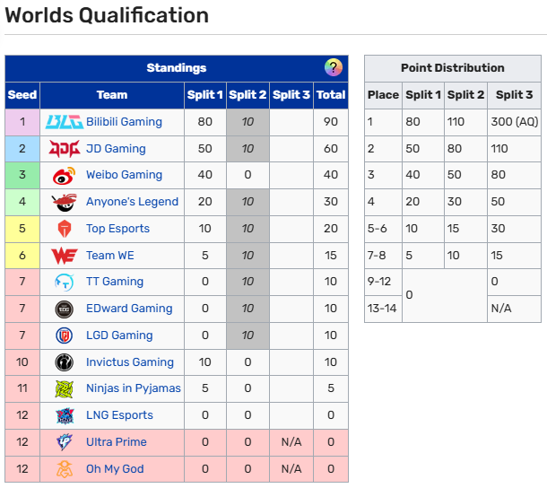The image size is (547, 488).
Task: Click the LNG Esports logo
Action: [x=65, y=415]
